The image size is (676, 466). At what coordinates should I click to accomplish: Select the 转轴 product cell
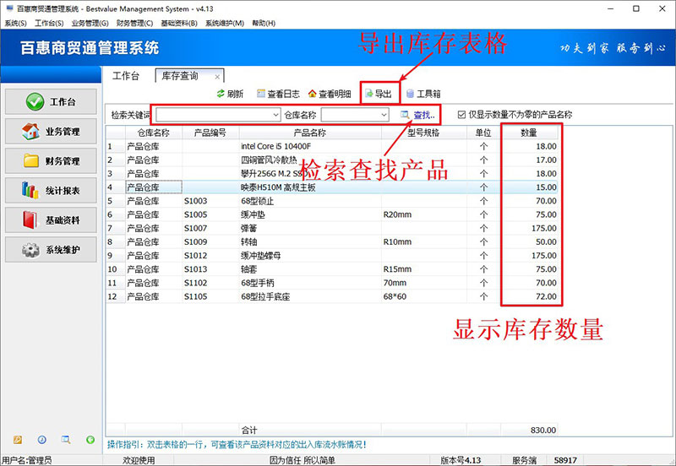310,242
